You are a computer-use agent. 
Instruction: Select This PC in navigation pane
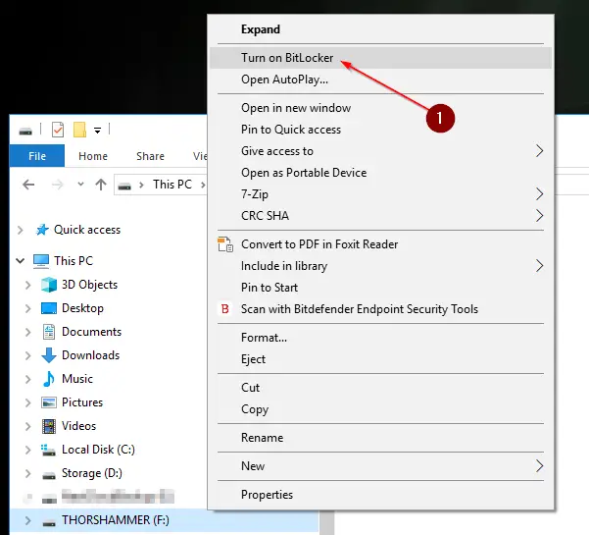click(x=74, y=261)
